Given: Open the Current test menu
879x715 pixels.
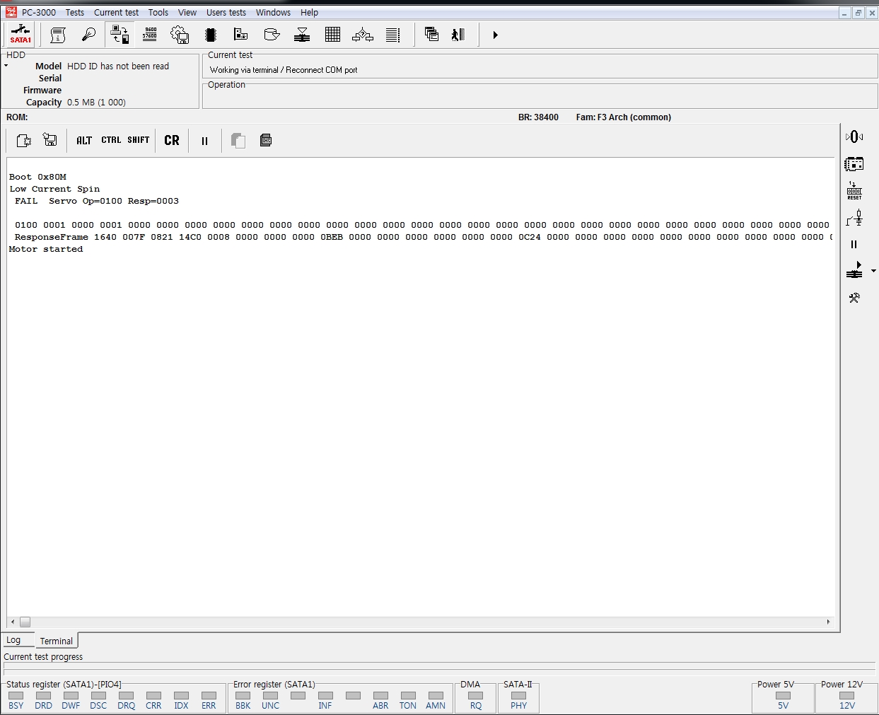Looking at the screenshot, I should click(117, 12).
